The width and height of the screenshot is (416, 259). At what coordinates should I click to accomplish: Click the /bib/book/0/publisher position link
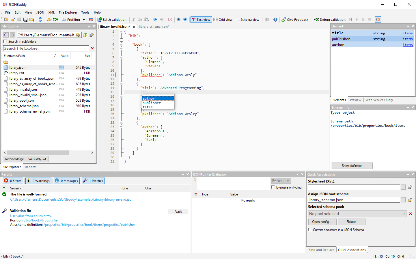(41, 220)
